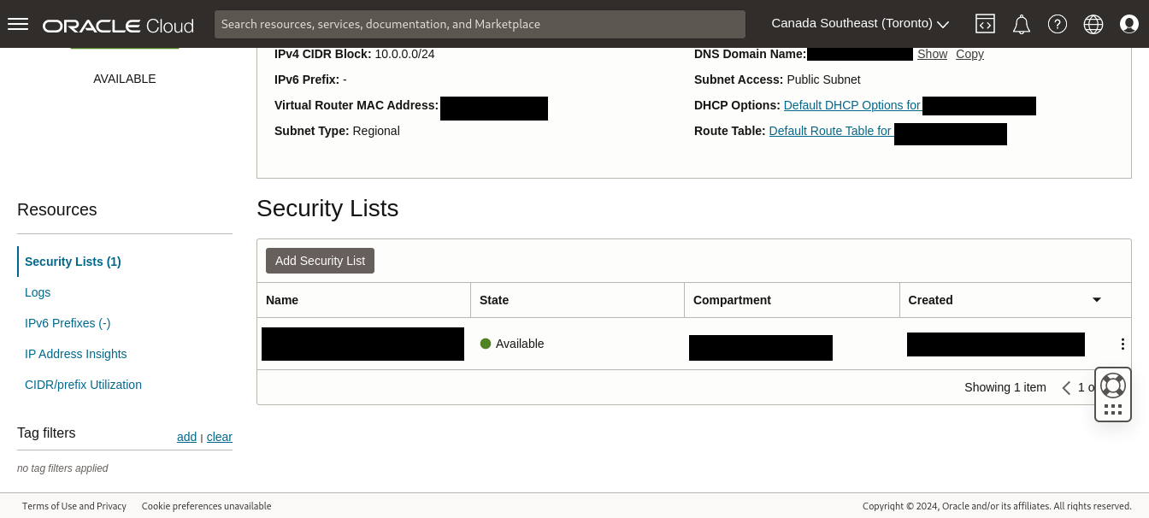Viewport: 1149px width, 518px height.
Task: Click the search resources input field
Action: (479, 24)
